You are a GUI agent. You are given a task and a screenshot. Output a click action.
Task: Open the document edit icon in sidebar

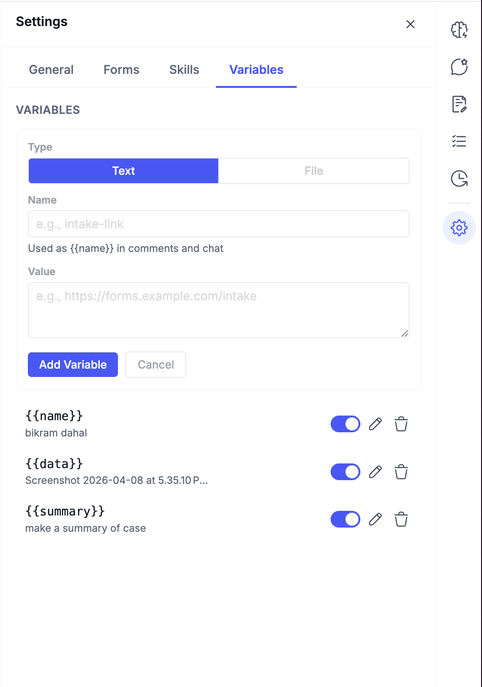pos(459,104)
